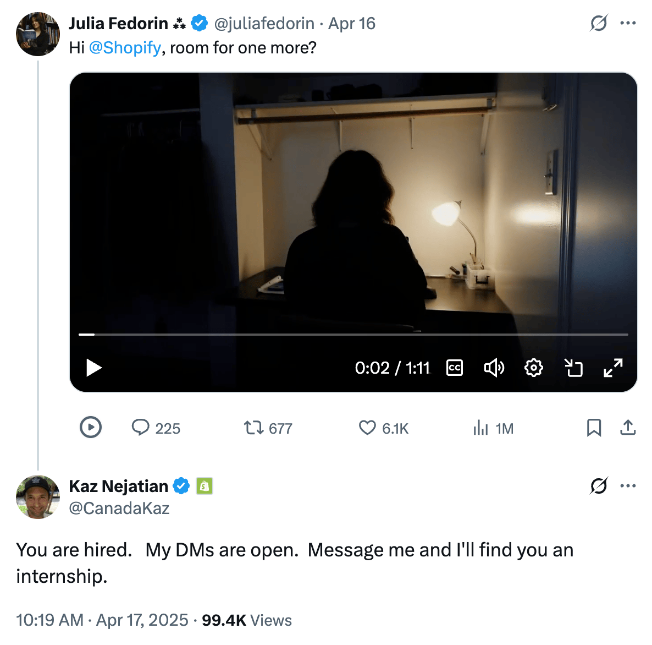Click the @juliafedorin handle
Screen dimensions: 652x645
tap(264, 24)
